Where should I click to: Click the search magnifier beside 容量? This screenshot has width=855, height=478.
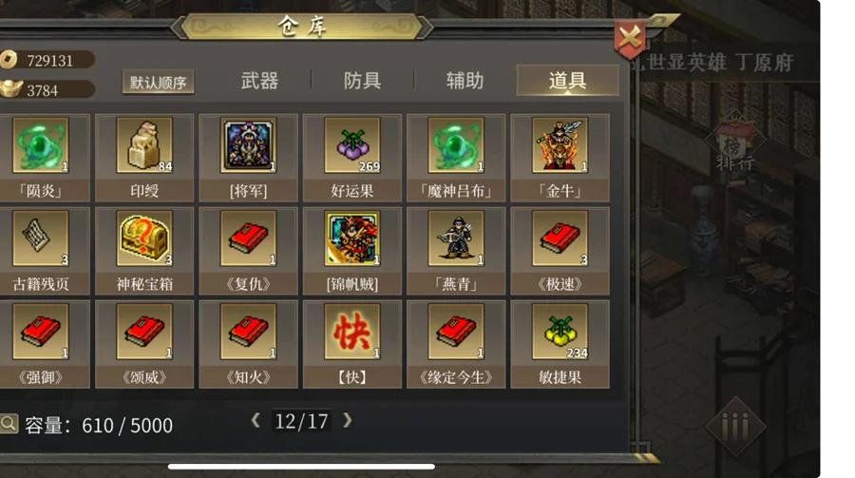pyautogui.click(x=9, y=424)
